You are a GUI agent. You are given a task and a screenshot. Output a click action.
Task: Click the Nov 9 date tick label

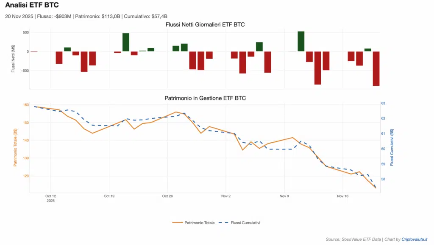(284, 196)
